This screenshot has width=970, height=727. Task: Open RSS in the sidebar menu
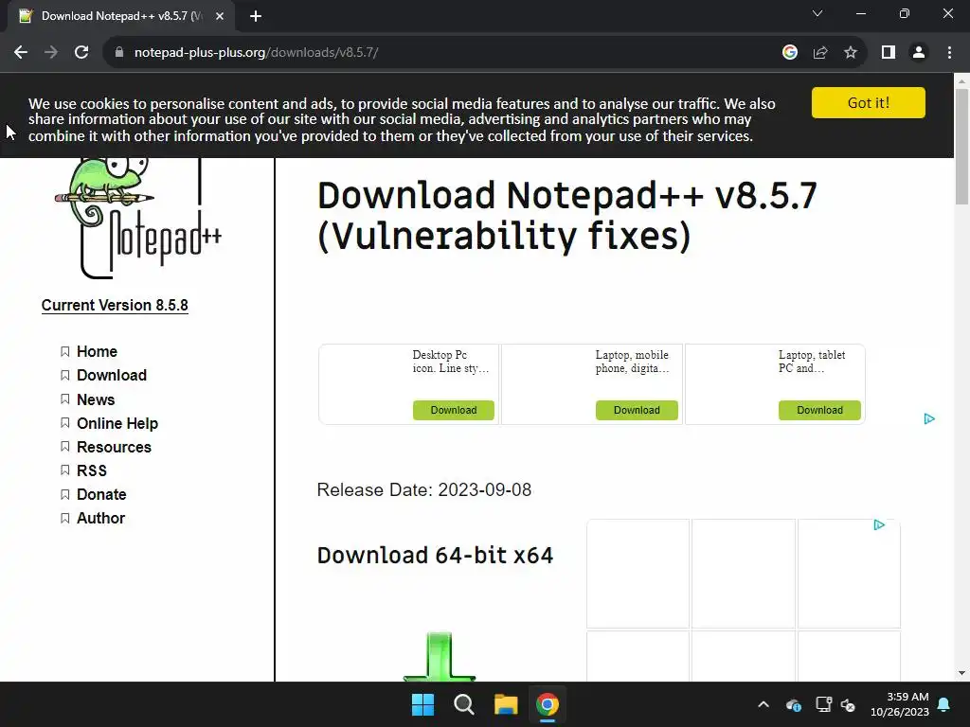tap(92, 470)
